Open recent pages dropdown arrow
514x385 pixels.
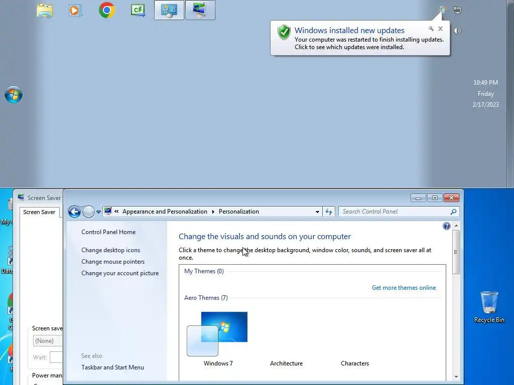99,212
